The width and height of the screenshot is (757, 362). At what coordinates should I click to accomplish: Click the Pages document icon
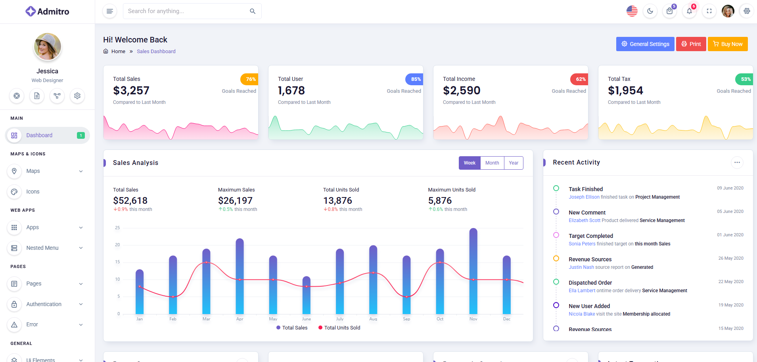14,284
